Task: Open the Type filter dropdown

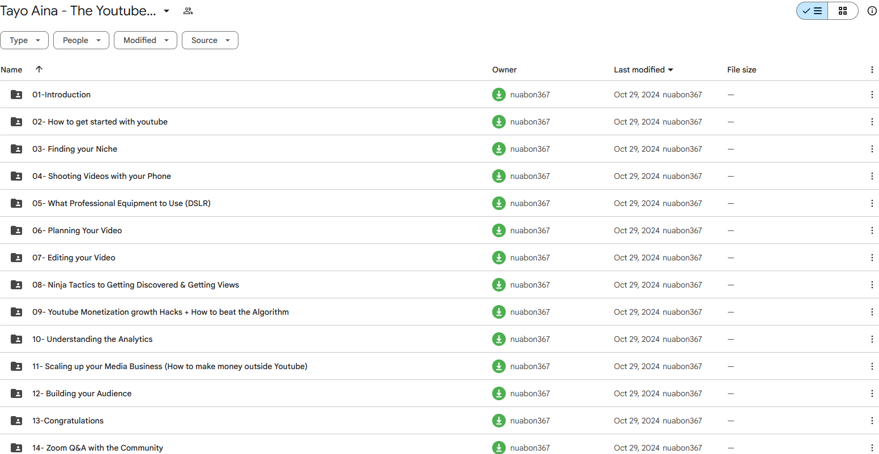Action: click(x=24, y=40)
